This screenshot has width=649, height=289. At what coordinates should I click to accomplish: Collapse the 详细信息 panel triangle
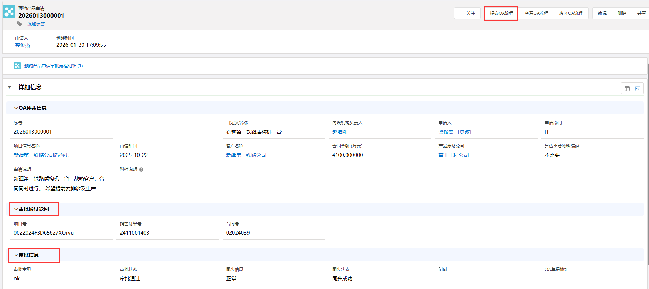tap(9, 87)
